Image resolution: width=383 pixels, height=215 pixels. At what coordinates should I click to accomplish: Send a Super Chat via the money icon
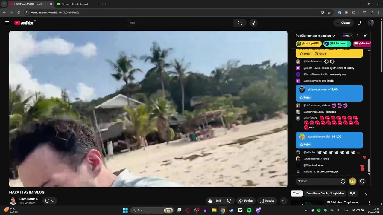click(352, 181)
